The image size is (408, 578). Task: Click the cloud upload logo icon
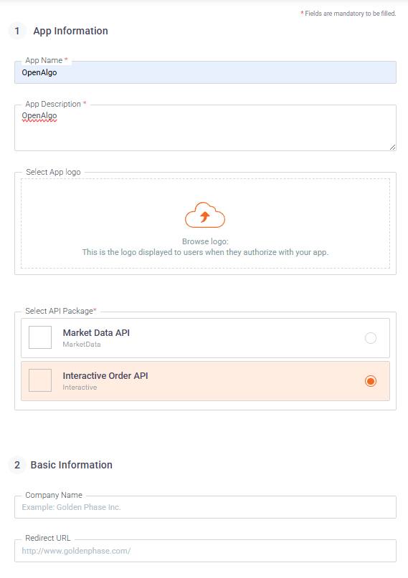(205, 215)
